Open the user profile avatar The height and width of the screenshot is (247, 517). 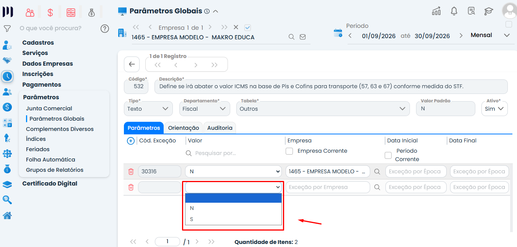[x=509, y=10]
